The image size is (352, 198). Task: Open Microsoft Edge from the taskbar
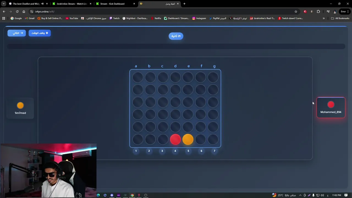(x=98, y=195)
